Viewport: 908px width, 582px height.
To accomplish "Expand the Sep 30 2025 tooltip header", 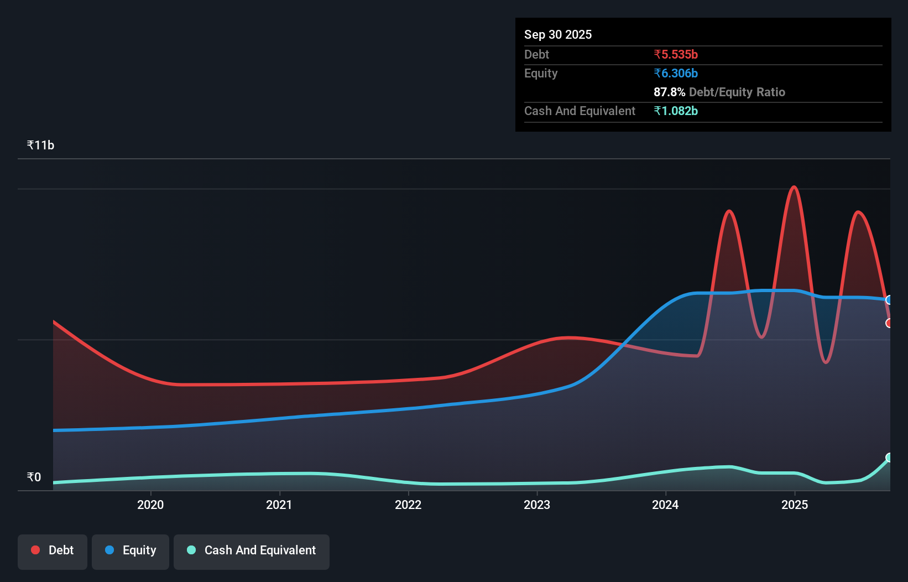I will pyautogui.click(x=558, y=34).
